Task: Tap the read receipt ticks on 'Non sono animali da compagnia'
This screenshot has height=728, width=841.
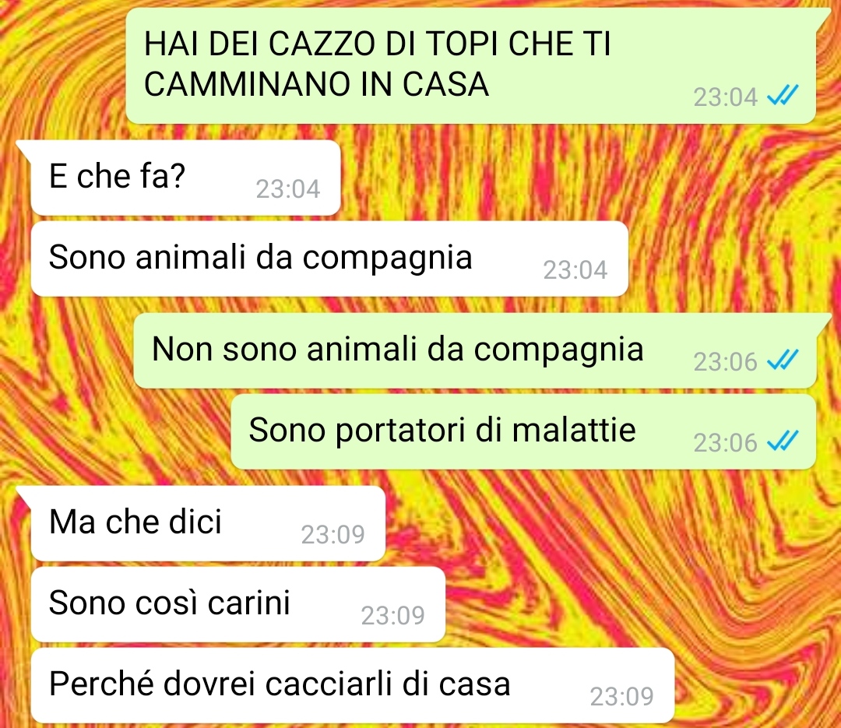Action: click(x=783, y=360)
